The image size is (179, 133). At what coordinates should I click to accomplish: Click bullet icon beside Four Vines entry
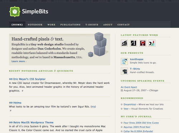click(x=122, y=123)
